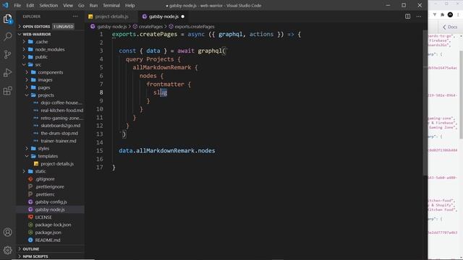Open the Accounts menu icon
The image size is (463, 260).
tap(8, 233)
